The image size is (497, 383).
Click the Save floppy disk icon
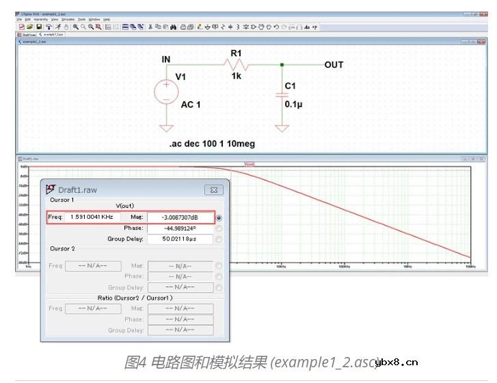(39, 27)
